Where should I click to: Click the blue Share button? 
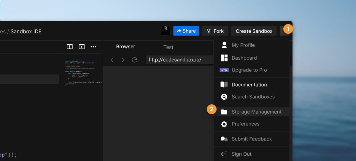(186, 31)
